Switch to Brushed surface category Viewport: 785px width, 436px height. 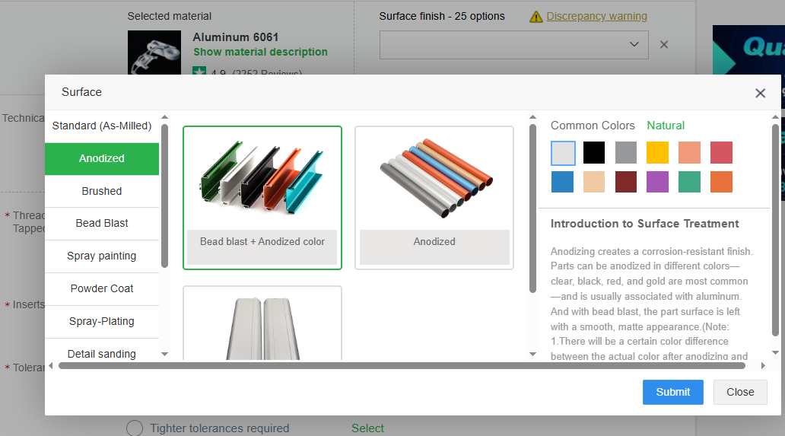tap(102, 191)
